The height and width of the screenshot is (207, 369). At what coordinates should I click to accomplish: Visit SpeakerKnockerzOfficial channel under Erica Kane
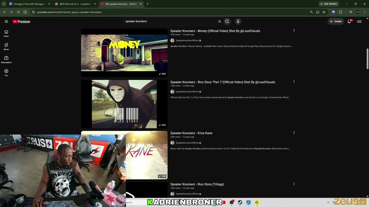point(187,143)
